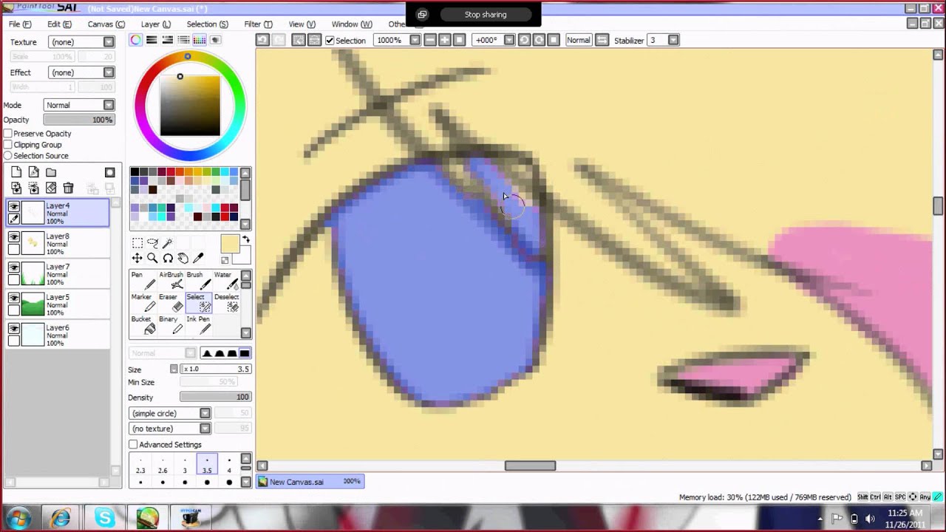This screenshot has width=946, height=532.
Task: Select brush size preset 3.5
Action: click(207, 464)
